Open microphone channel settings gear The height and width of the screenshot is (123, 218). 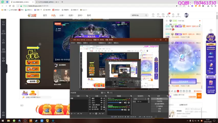pyautogui.click(x=129, y=103)
